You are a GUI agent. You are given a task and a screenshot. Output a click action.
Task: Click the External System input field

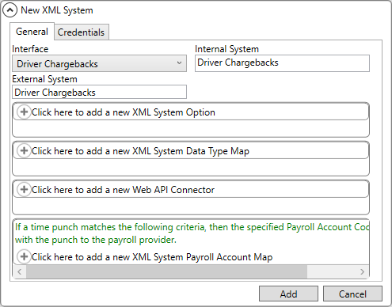(x=99, y=92)
